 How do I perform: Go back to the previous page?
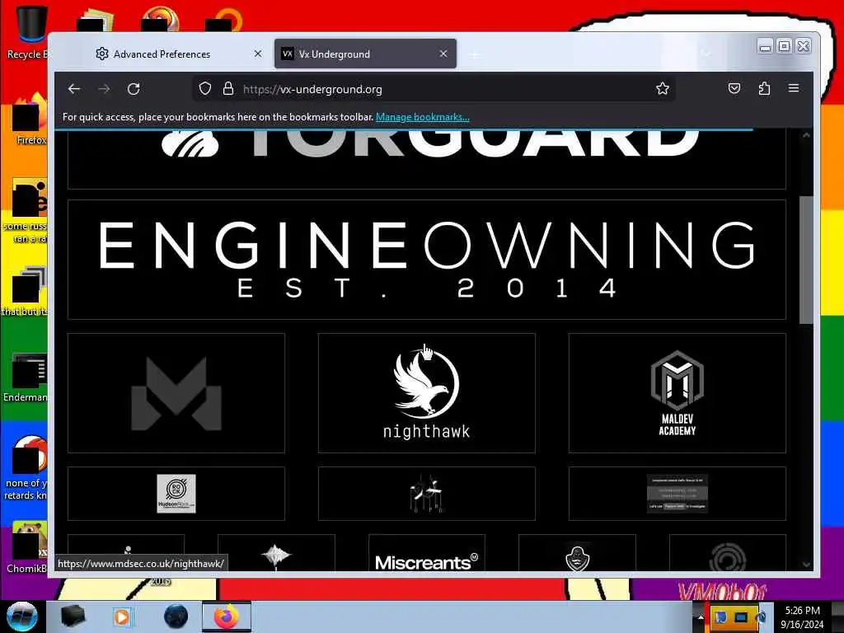point(74,89)
